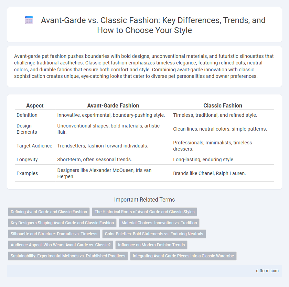
Task: Click 'Designers like Alexander McQueen, Iris van Herpen.' cell
Action: (x=113, y=173)
